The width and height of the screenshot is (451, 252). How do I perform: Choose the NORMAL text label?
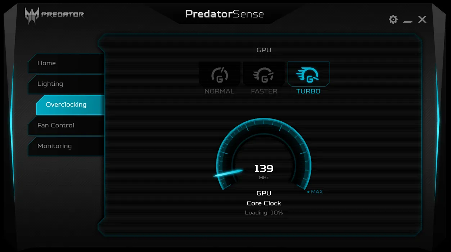[220, 91]
